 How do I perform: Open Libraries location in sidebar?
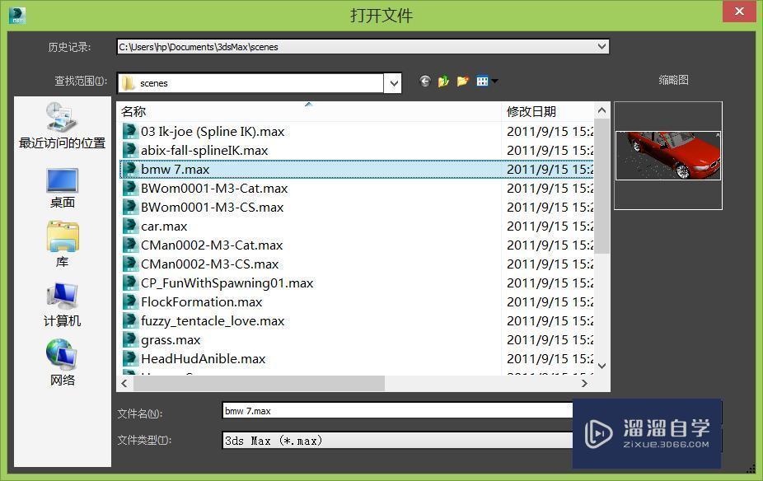click(x=63, y=245)
